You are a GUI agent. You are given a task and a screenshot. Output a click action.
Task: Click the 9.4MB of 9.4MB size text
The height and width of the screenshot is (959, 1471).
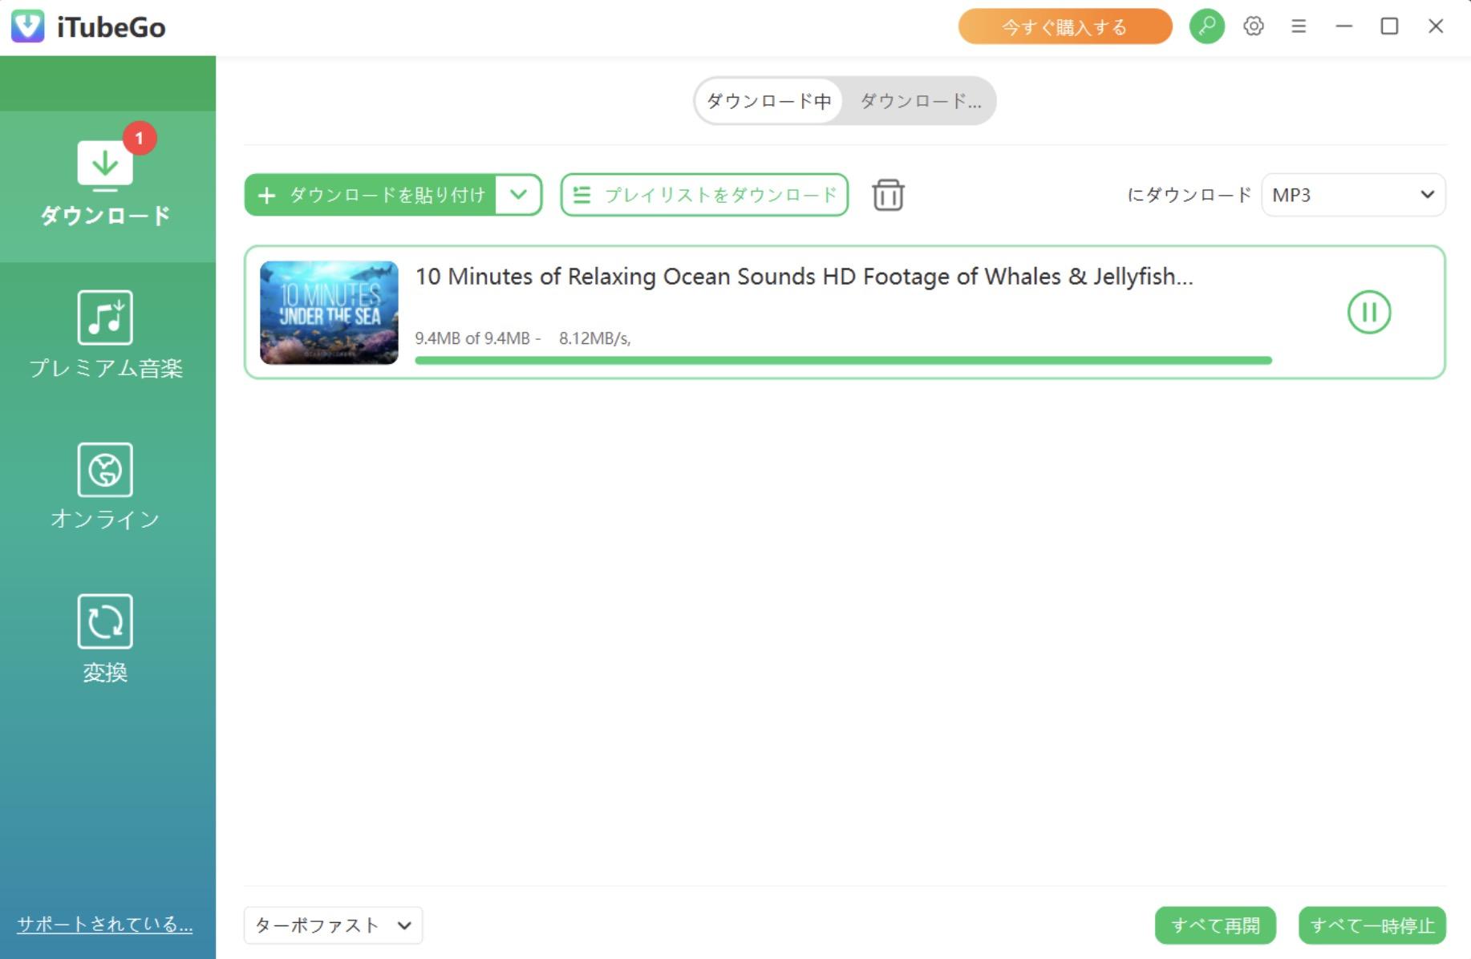tap(472, 338)
